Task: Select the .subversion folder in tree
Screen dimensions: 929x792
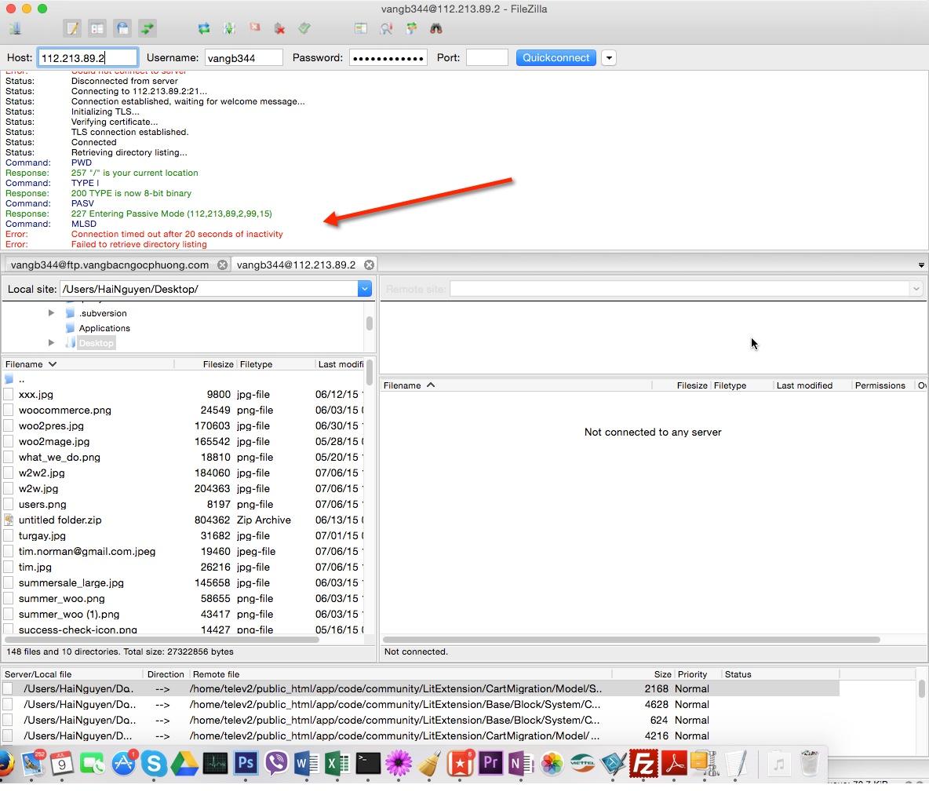Action: coord(103,314)
